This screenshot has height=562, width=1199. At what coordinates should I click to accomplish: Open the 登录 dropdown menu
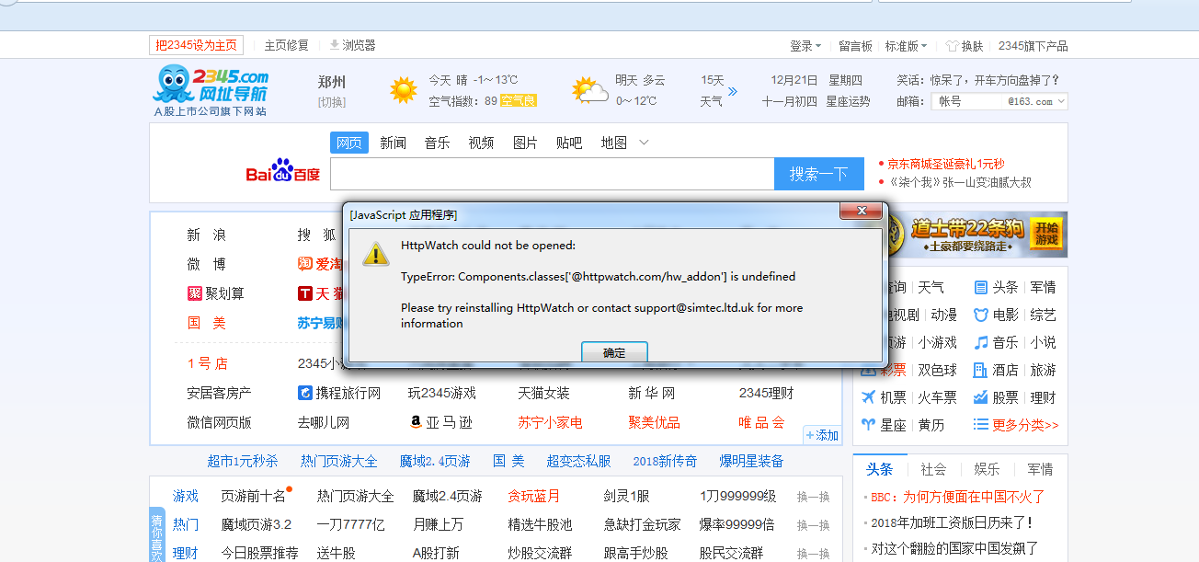click(x=806, y=46)
